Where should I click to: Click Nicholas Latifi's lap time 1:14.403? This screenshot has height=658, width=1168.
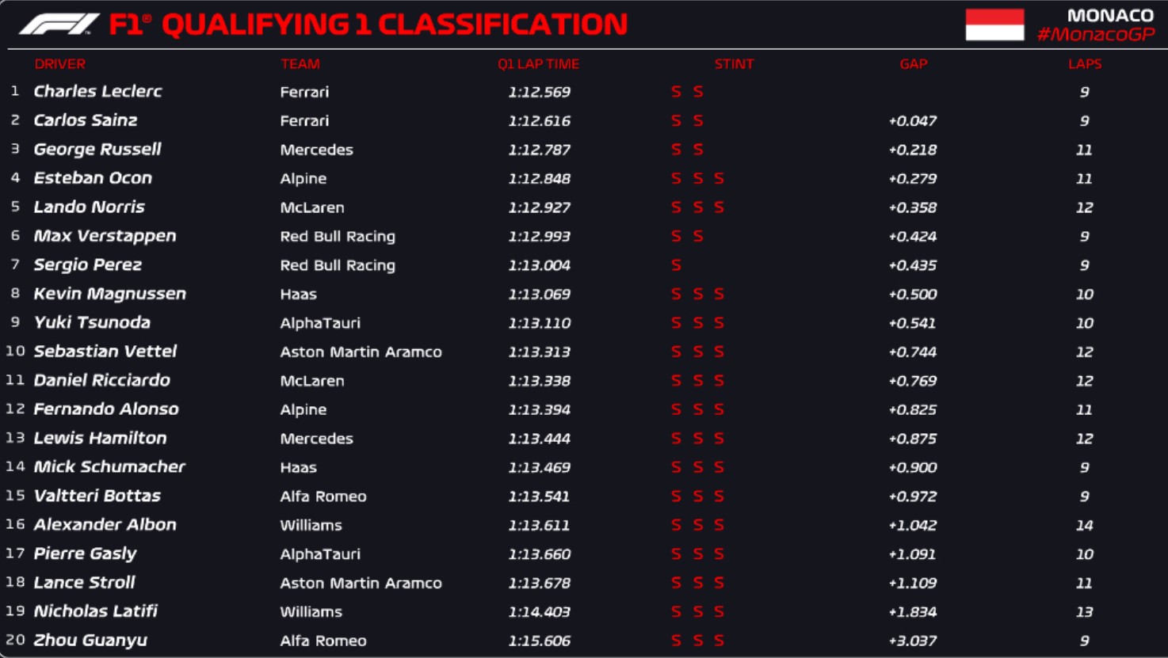pos(540,612)
